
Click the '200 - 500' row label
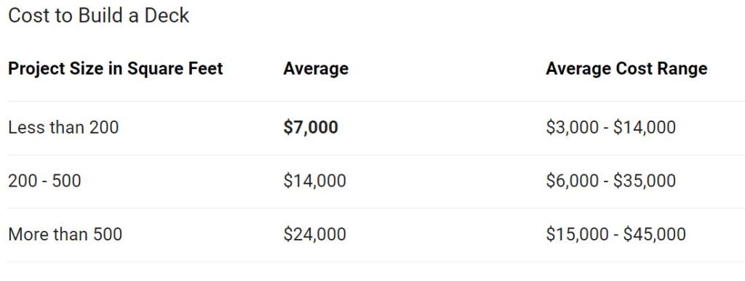[44, 181]
